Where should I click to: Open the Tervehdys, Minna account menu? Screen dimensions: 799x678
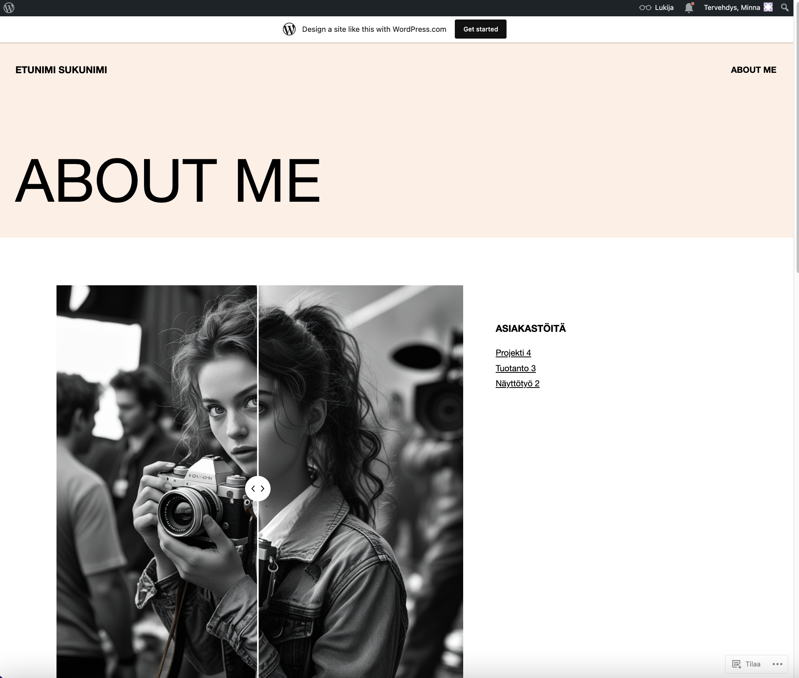coord(731,8)
